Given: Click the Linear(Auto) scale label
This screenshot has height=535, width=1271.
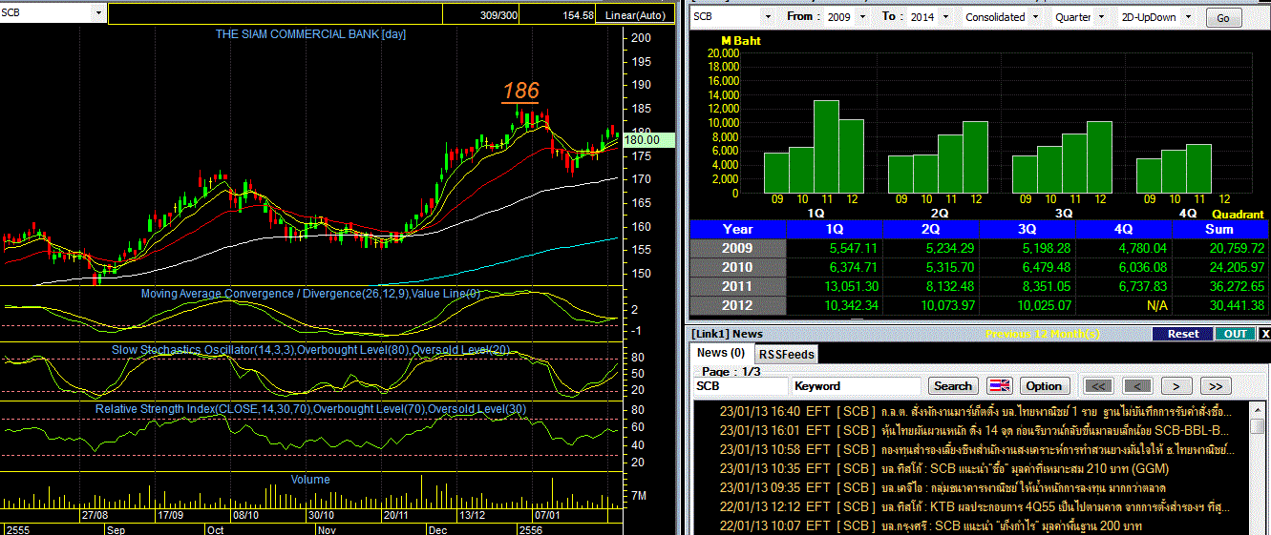Looking at the screenshot, I should pyautogui.click(x=636, y=15).
